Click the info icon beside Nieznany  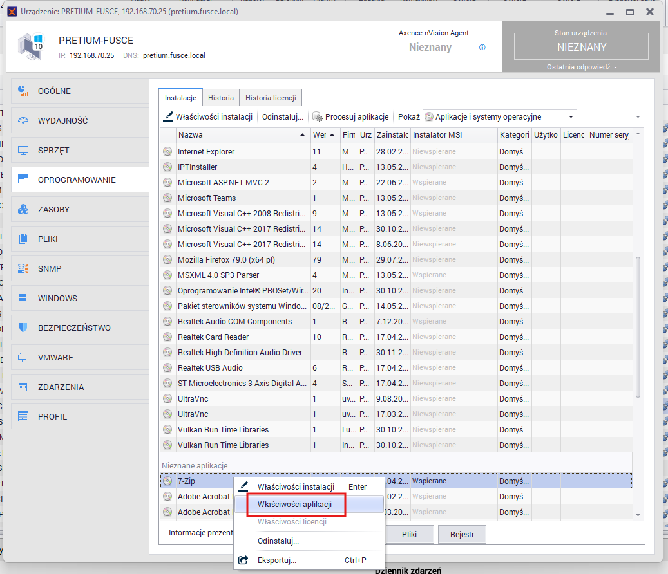482,48
